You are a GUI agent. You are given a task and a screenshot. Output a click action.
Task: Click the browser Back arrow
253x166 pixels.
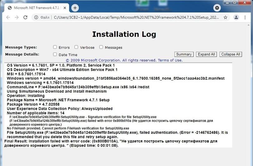8,17
